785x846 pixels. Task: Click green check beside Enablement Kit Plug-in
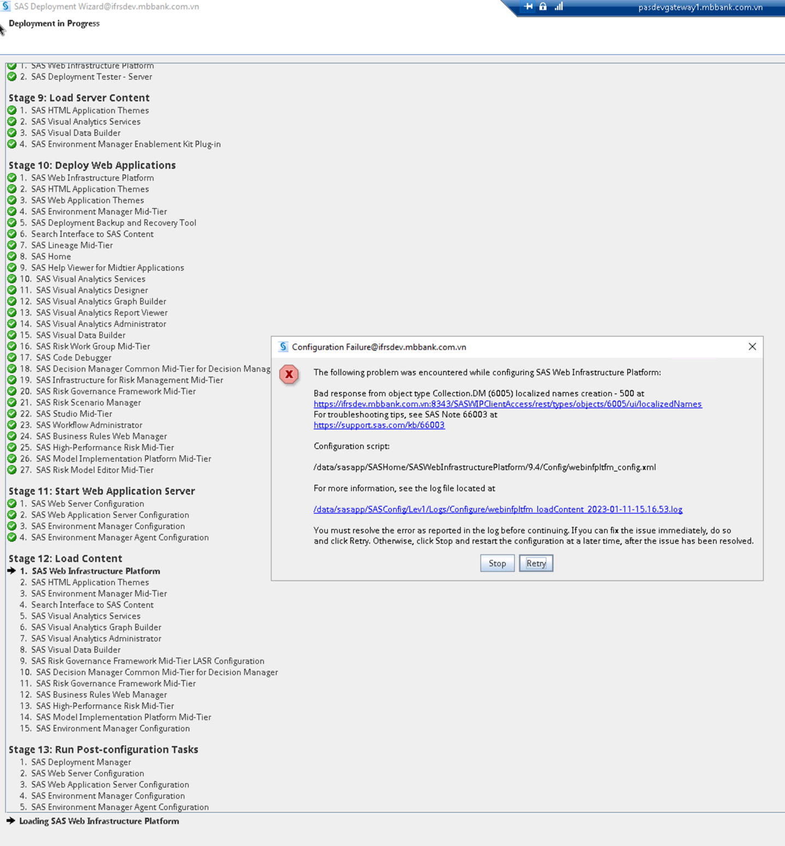coord(12,144)
